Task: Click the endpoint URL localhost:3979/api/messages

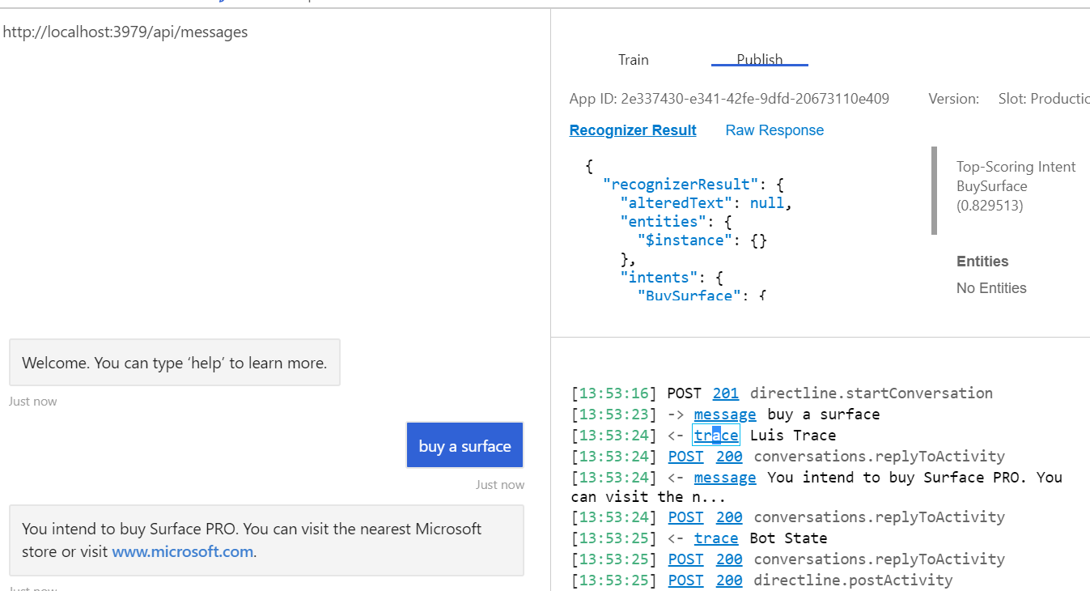Action: 125,32
